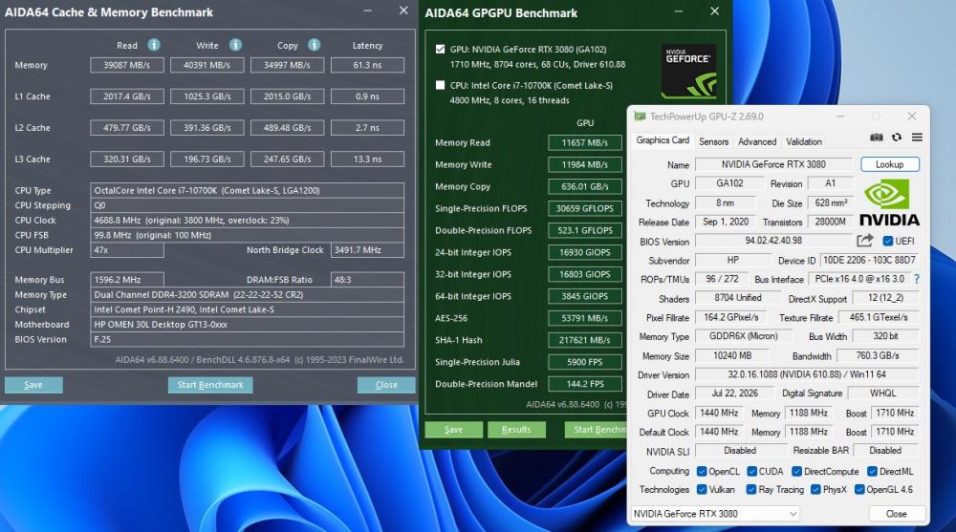Toggle the DirectCompute checkbox
956x532 pixels.
coord(796,471)
